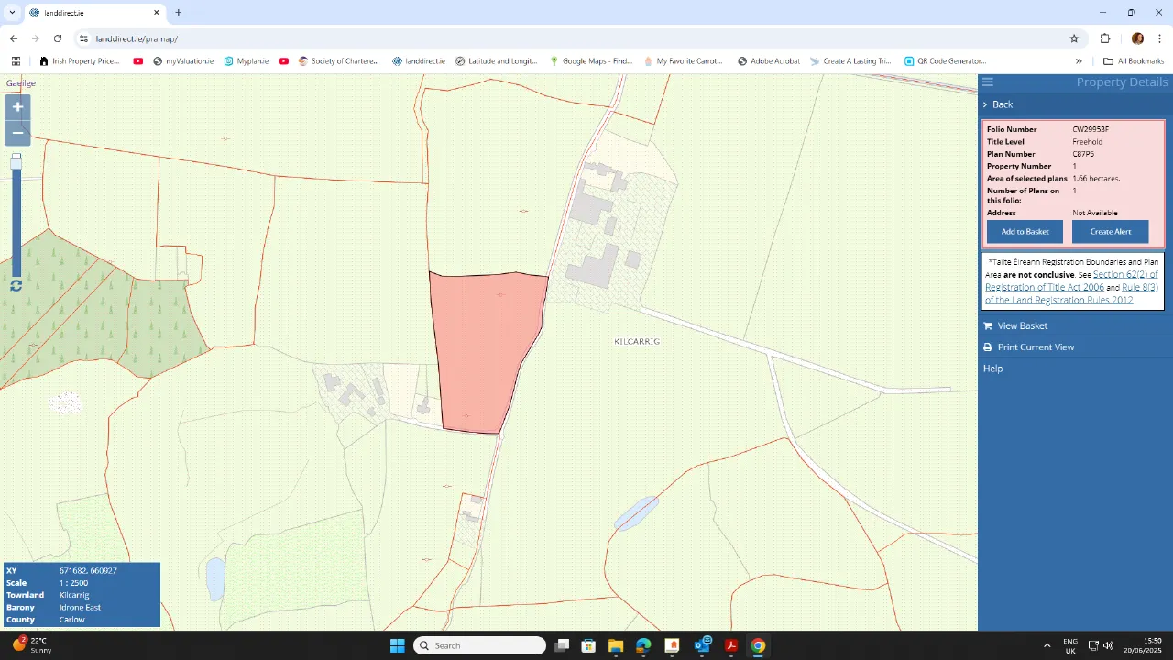Screen dimensions: 1173x660
Task: Click the View Basket cart icon
Action: (987, 325)
